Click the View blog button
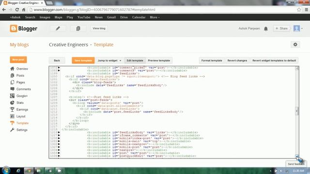The height and width of the screenshot is (174, 310). [99, 29]
